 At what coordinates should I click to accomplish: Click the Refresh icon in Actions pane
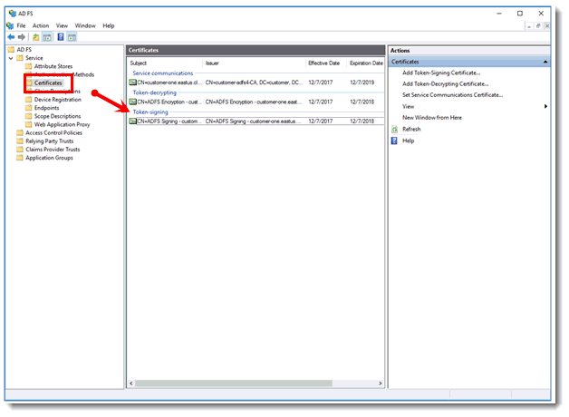click(x=394, y=129)
